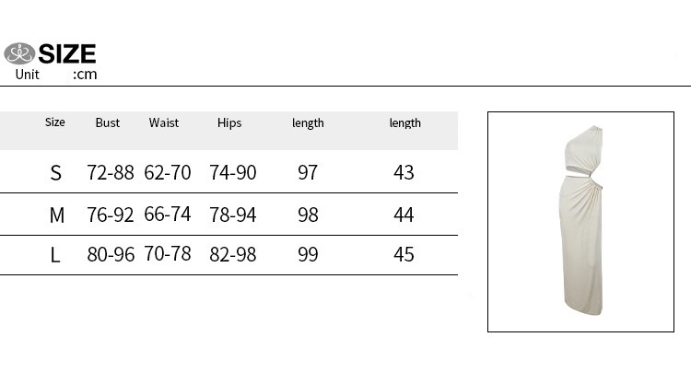Screen dimensions: 691x372
Task: Select the Bust column header
Action: click(x=108, y=122)
